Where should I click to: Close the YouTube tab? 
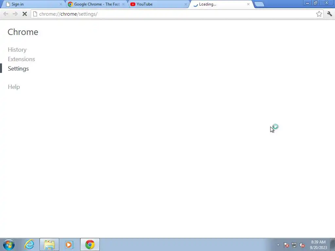186,4
